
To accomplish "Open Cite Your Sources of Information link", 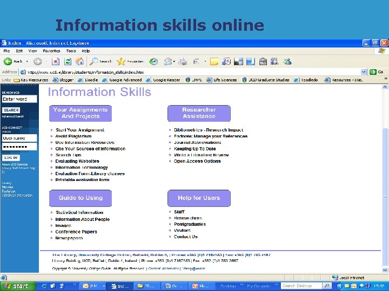I will [x=90, y=149].
